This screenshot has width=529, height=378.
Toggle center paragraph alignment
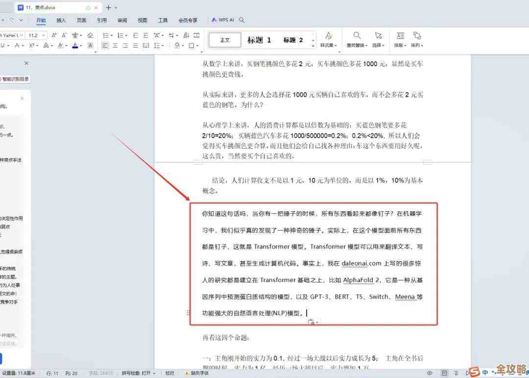[x=115, y=46]
